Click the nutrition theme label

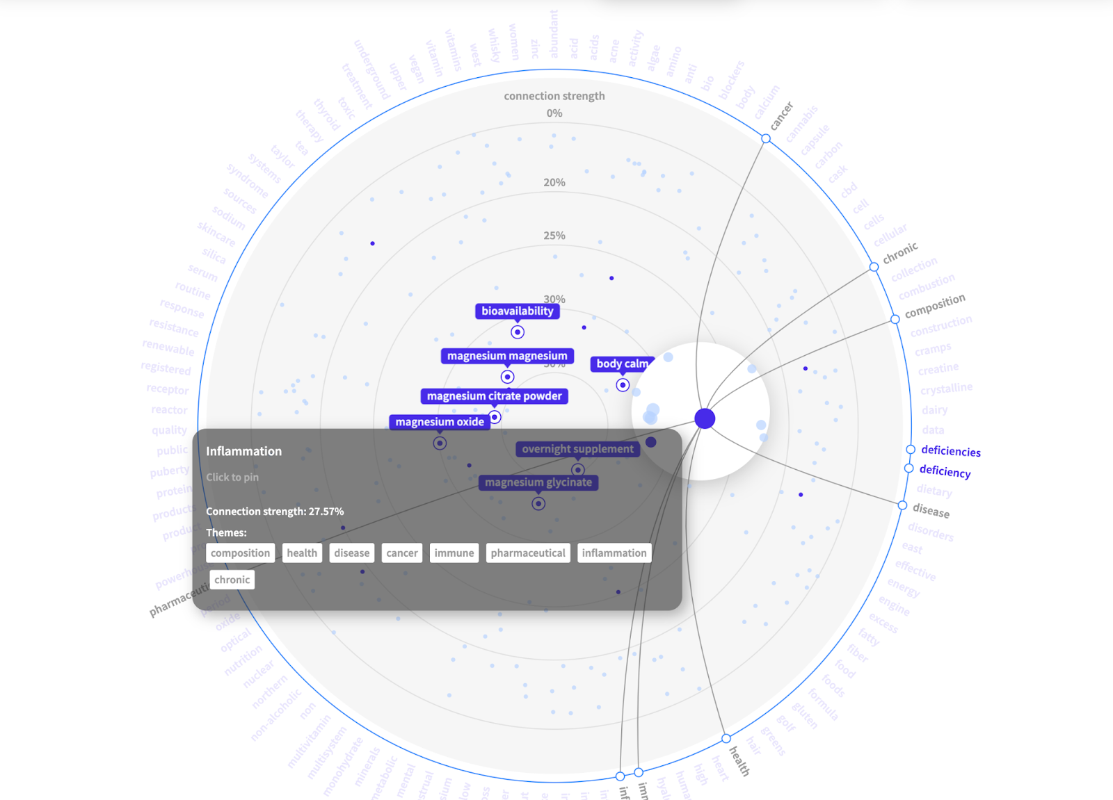point(243,660)
